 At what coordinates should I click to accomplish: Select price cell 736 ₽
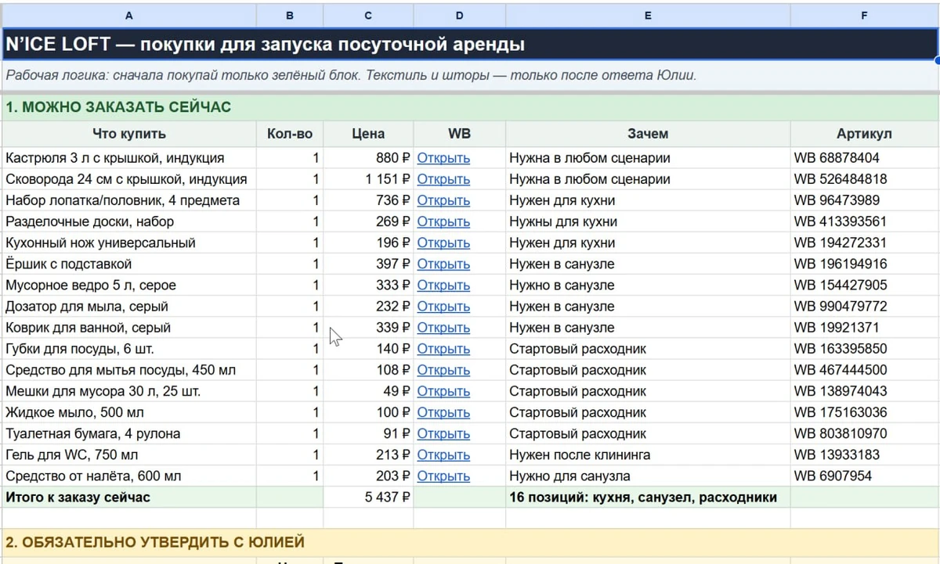(368, 200)
